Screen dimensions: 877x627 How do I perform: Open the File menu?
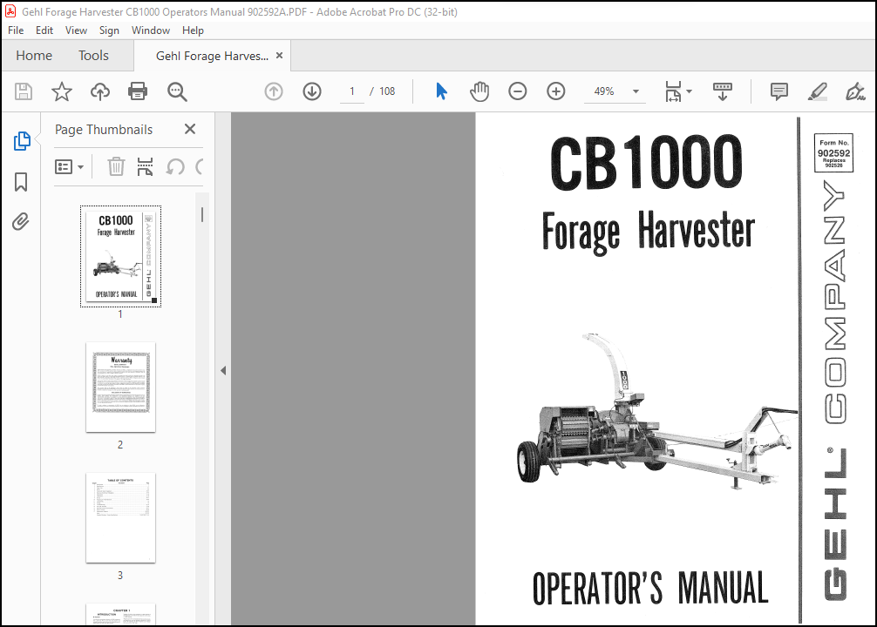pyautogui.click(x=16, y=30)
